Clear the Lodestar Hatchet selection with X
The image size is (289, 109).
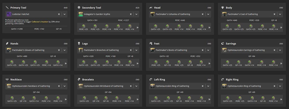pyautogui.click(x=59, y=14)
